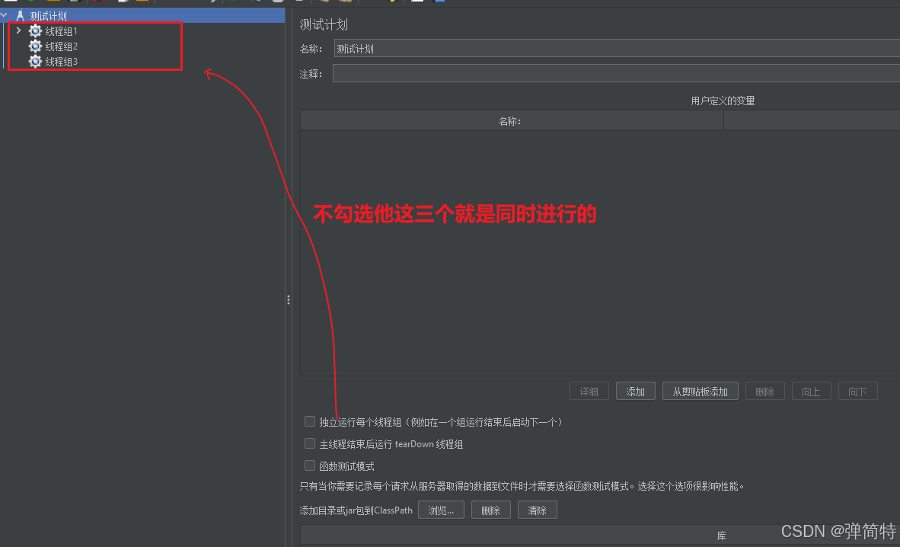The height and width of the screenshot is (547, 900).
Task: Click the green Start icon to run the test
Action: (x=231, y=3)
